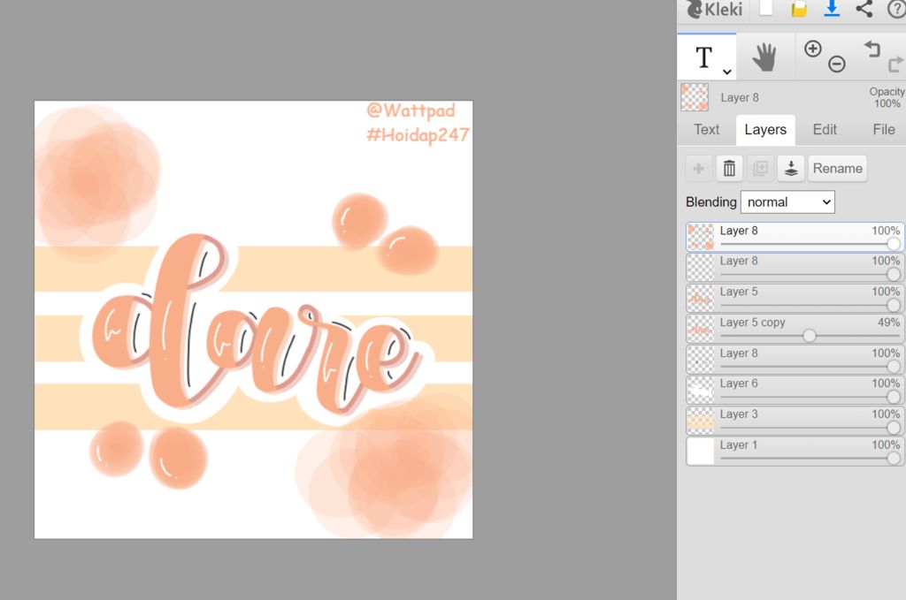Share the drawing with the share icon

[864, 8]
